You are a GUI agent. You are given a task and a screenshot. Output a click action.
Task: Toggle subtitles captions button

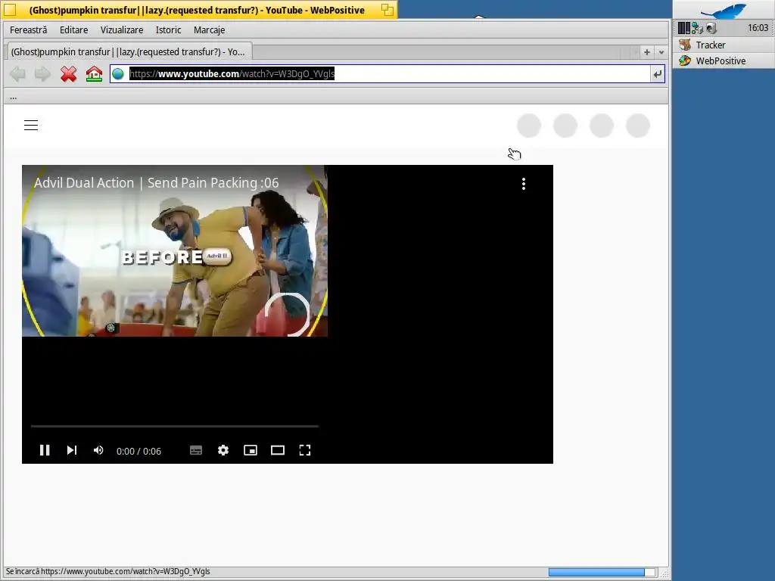196,450
